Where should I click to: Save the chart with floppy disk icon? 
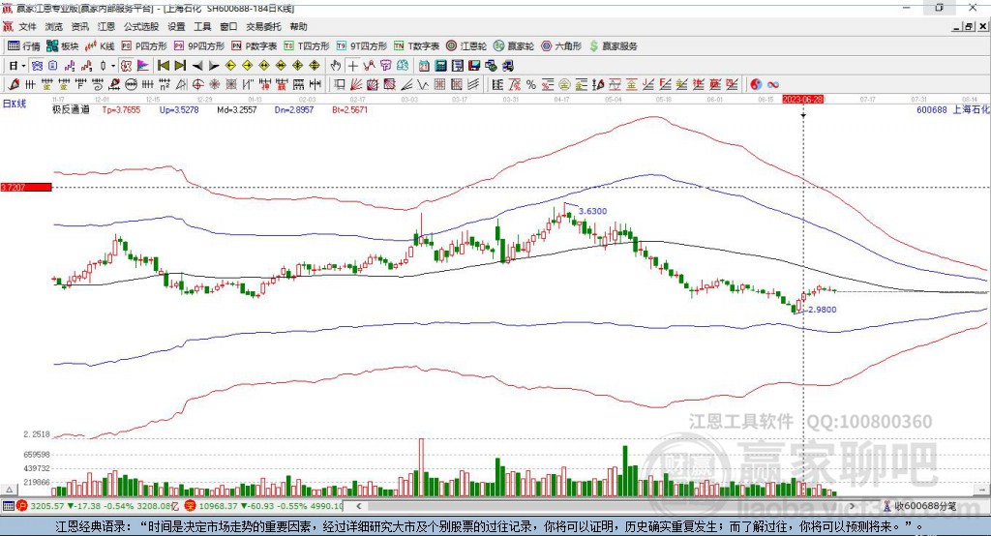[x=474, y=66]
